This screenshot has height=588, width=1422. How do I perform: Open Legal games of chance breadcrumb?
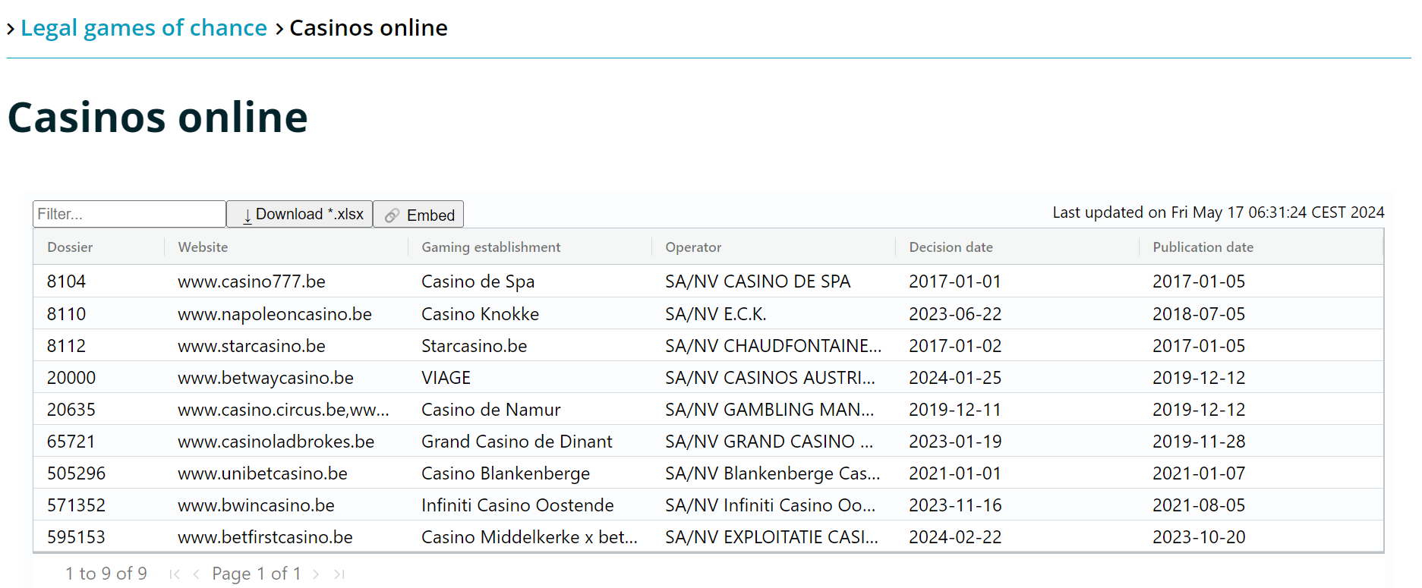[143, 28]
